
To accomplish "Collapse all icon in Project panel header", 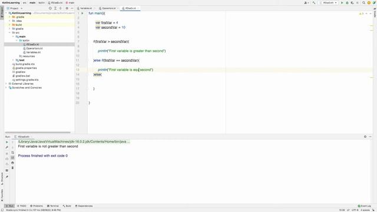I will (60, 8).
